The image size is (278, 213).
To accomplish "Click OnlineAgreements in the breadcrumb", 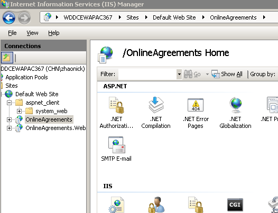I will click(233, 17).
